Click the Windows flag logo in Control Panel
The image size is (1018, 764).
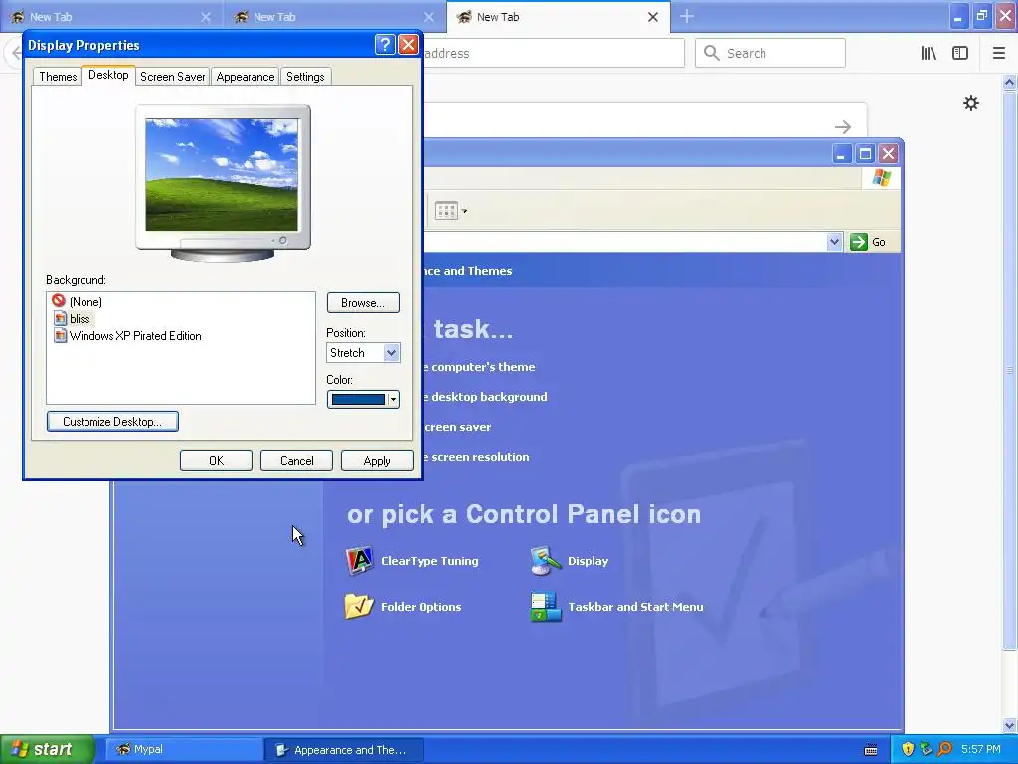pyautogui.click(x=882, y=177)
